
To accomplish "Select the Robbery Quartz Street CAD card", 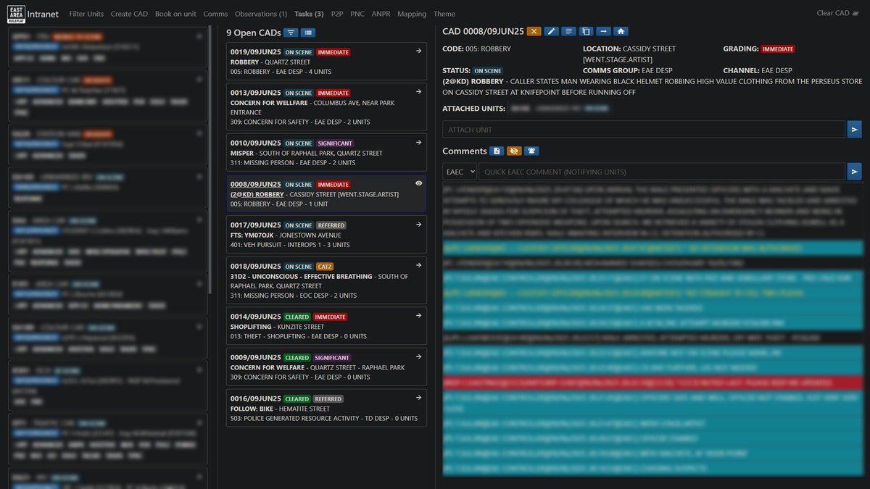I will point(326,62).
